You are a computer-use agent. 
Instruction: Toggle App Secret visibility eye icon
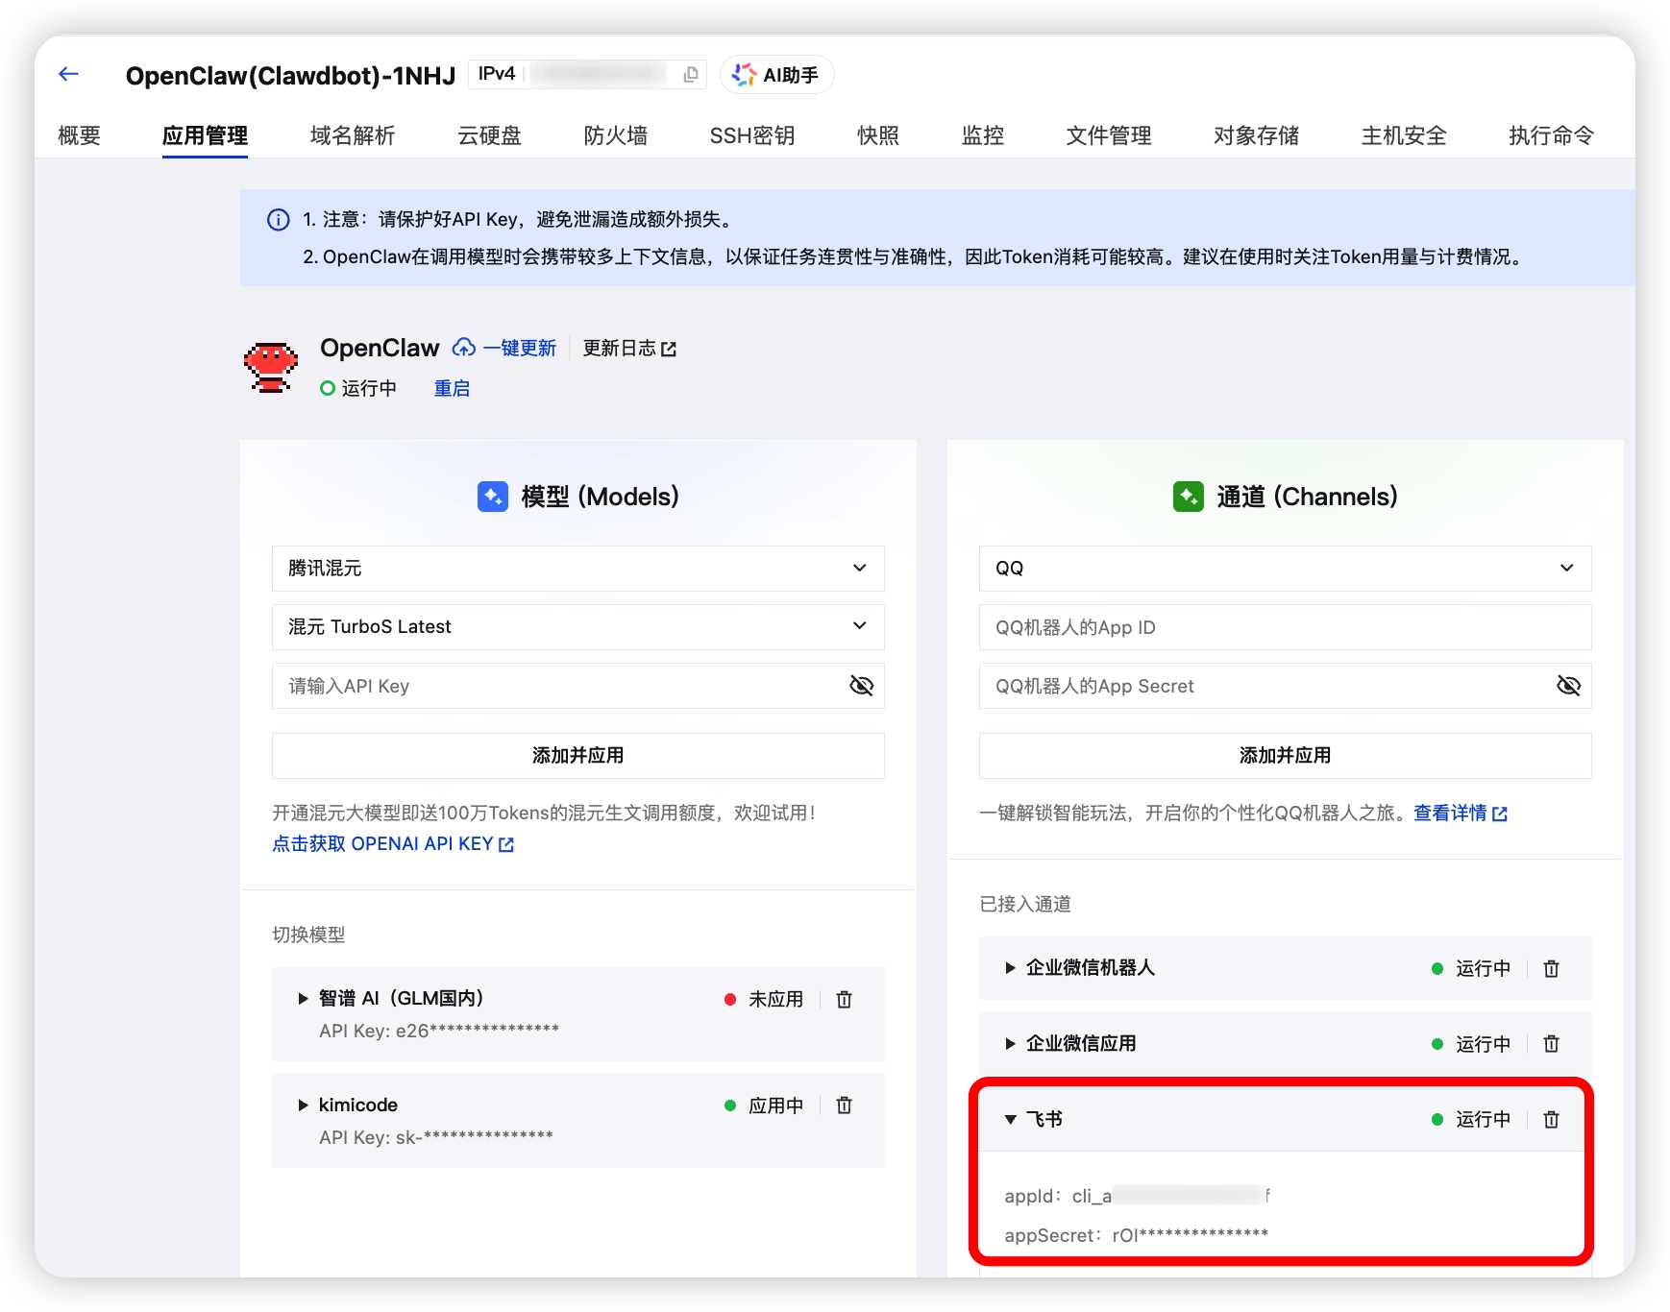[1568, 686]
